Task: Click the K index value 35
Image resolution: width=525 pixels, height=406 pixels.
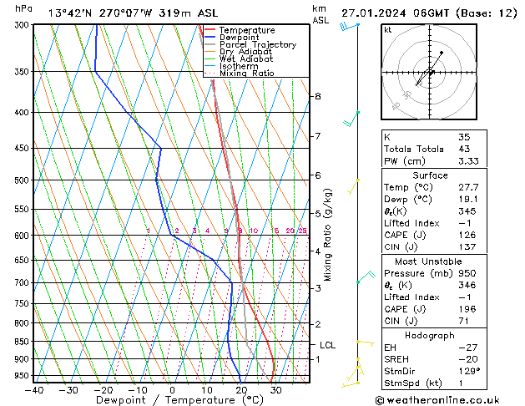Action: (464, 137)
